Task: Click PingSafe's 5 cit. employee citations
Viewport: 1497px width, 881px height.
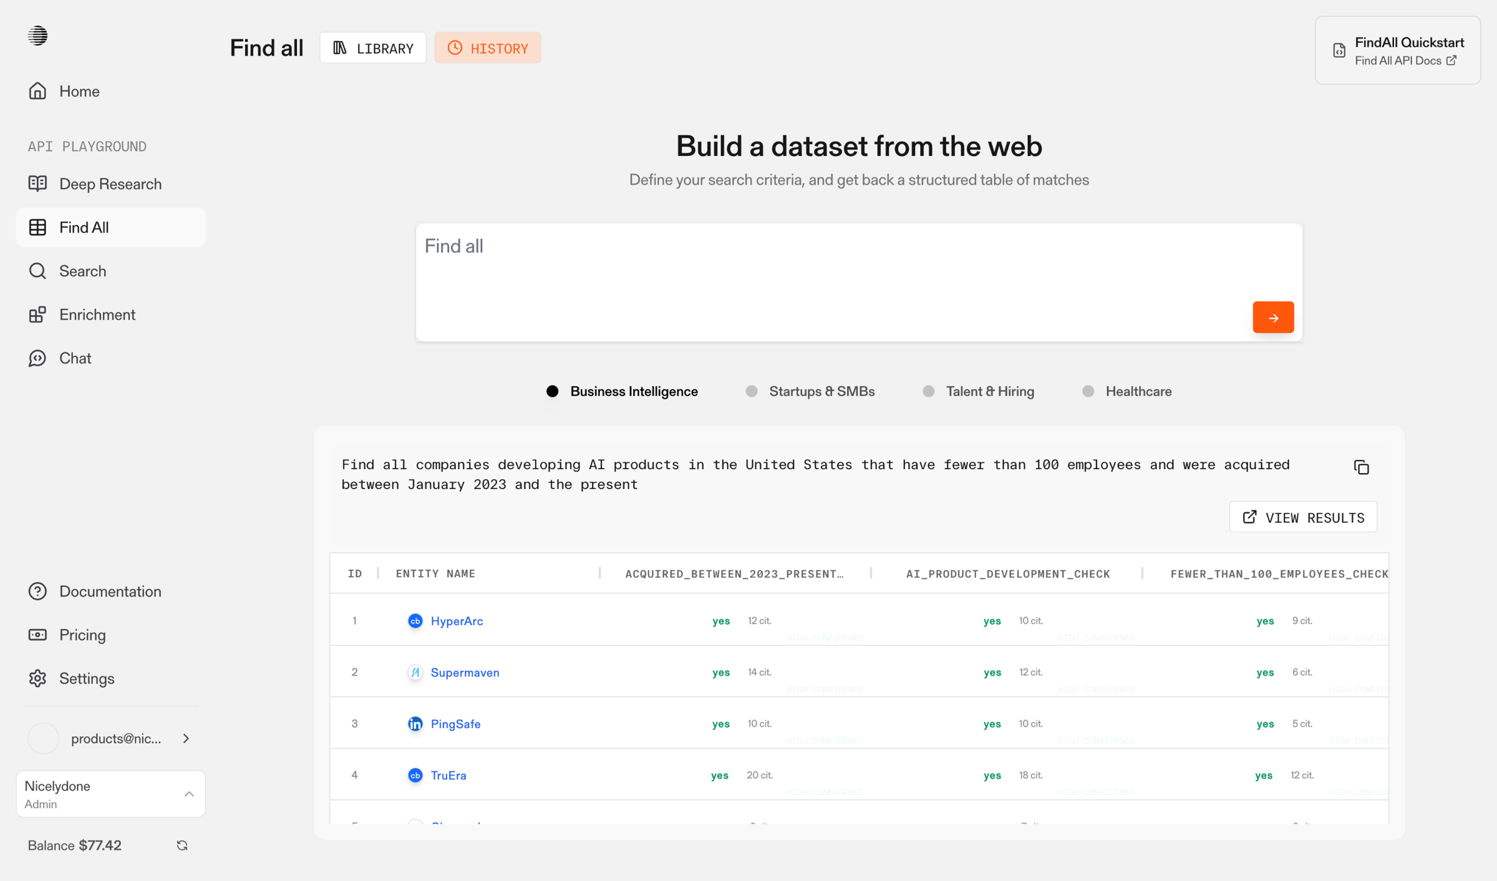Action: (x=1302, y=724)
